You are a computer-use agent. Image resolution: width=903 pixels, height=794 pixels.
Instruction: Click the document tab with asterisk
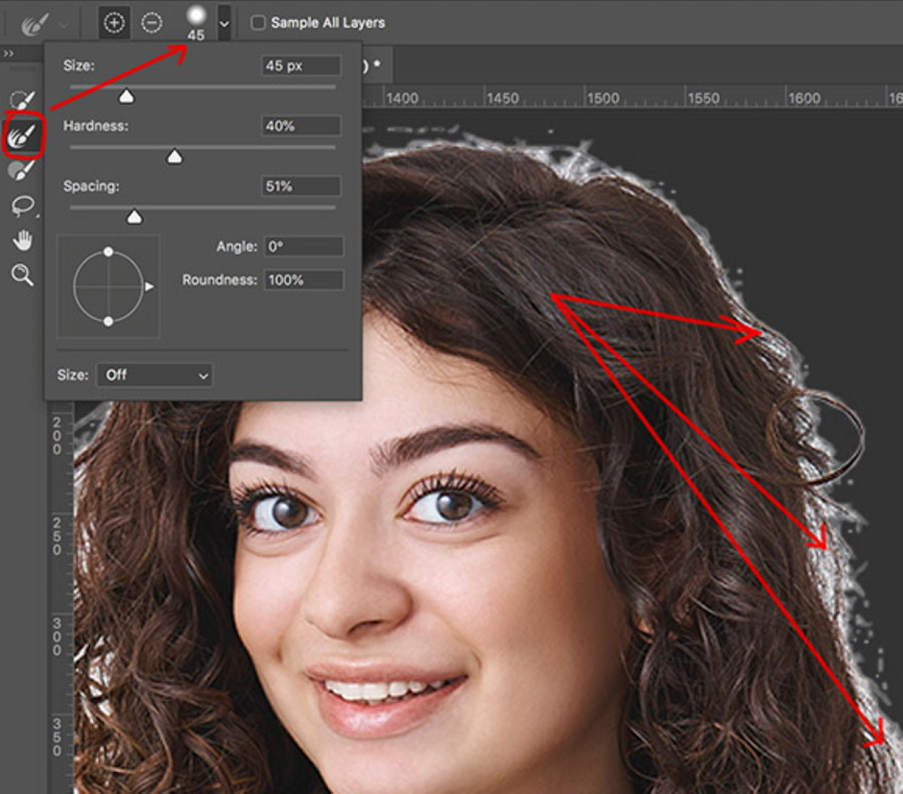pos(377,65)
